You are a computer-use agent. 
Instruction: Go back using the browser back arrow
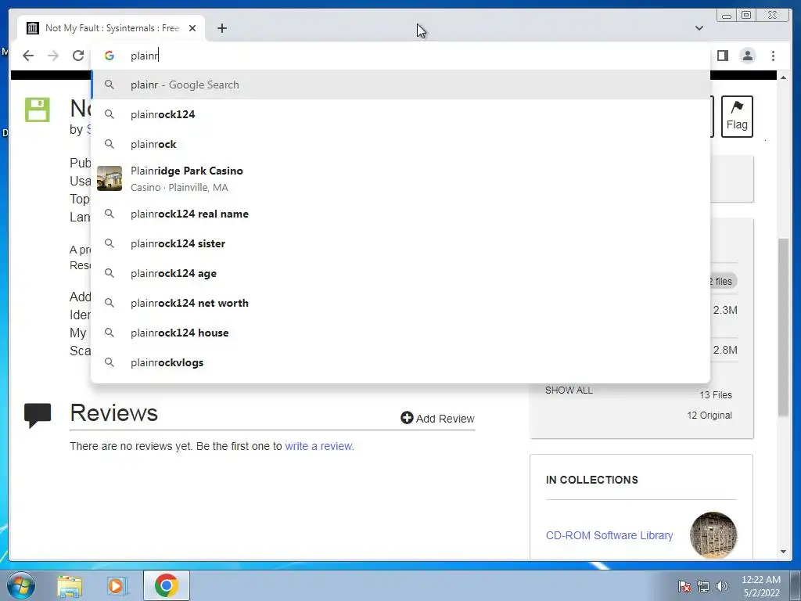(28, 56)
